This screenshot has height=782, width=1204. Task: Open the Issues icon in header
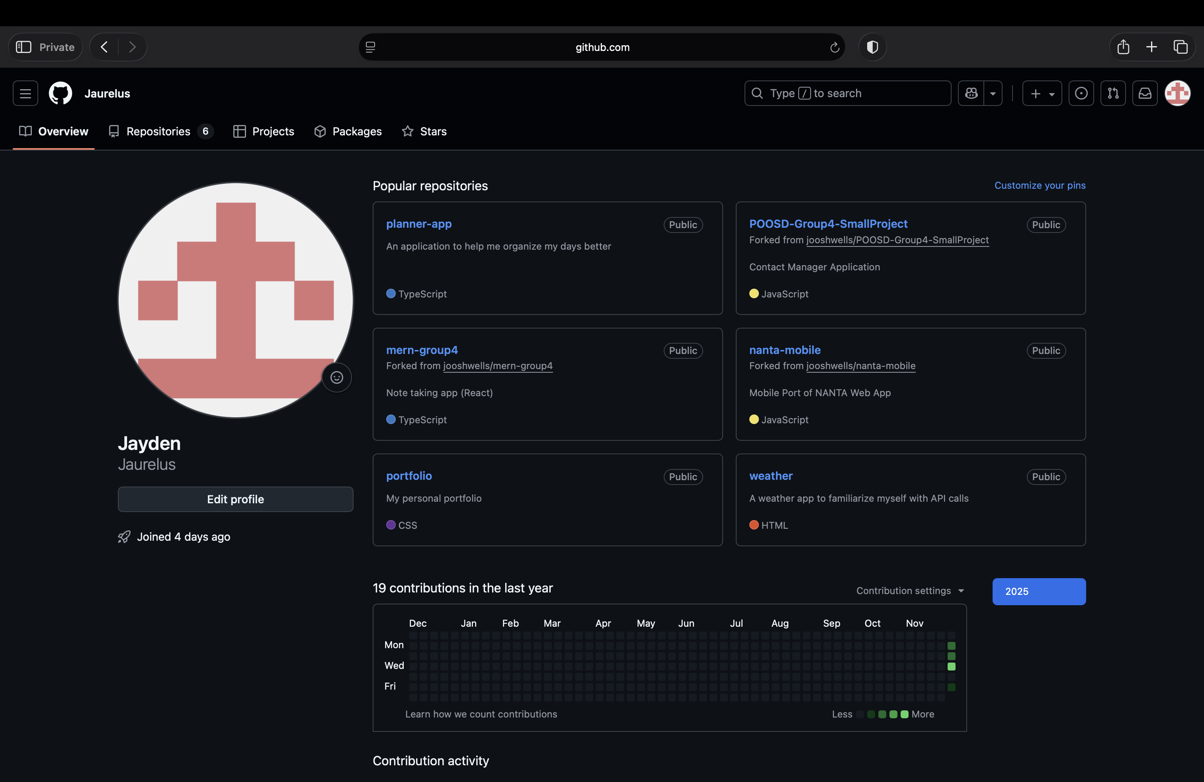tap(1081, 94)
